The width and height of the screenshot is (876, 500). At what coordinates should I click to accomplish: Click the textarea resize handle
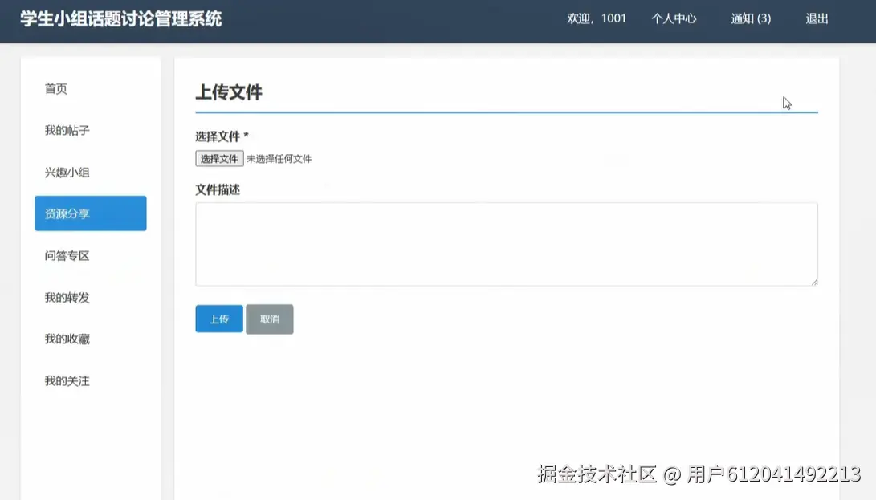point(813,281)
